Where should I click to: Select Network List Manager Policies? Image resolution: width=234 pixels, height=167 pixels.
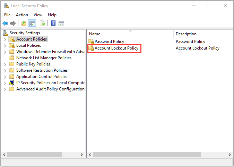(x=44, y=58)
